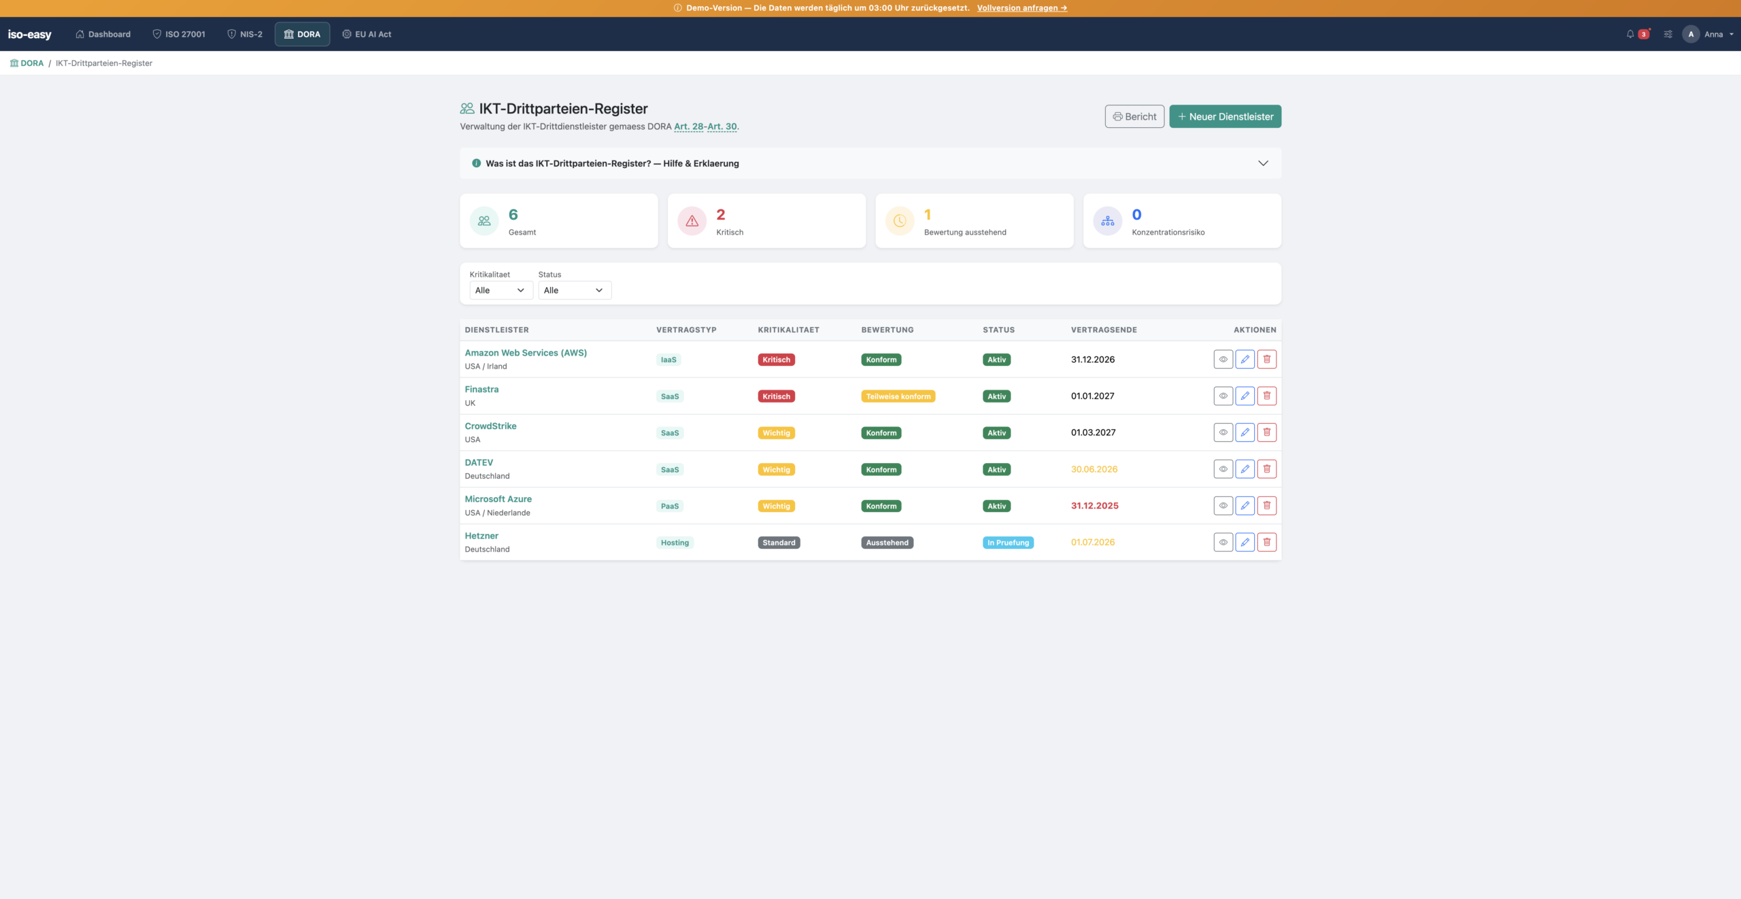Show Hetzner details with eye icon
The height and width of the screenshot is (899, 1741).
click(1223, 542)
